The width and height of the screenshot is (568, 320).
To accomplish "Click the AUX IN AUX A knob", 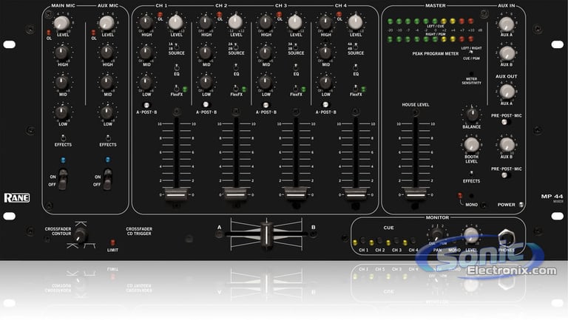I will coord(507,24).
